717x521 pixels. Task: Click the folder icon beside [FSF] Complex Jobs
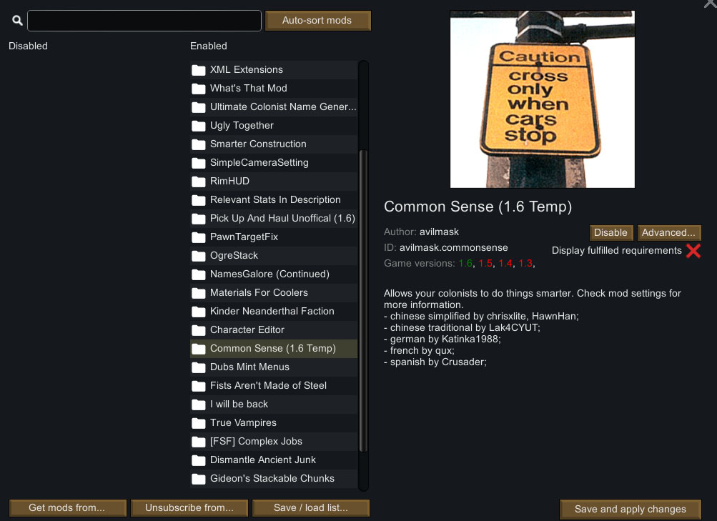[199, 442]
